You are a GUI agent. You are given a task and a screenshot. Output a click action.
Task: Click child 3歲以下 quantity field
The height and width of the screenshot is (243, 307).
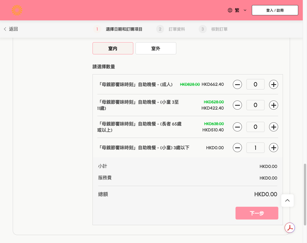pyautogui.click(x=255, y=148)
